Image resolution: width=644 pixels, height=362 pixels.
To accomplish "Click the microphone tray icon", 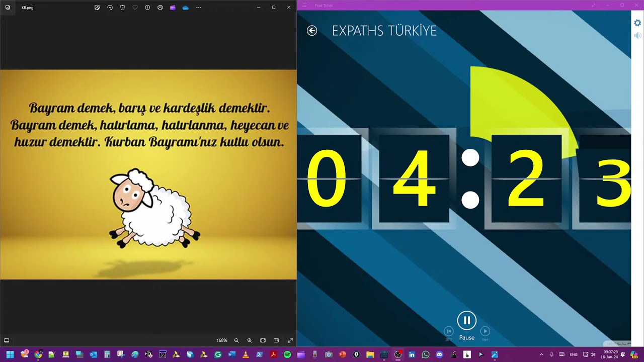I will click(x=551, y=354).
